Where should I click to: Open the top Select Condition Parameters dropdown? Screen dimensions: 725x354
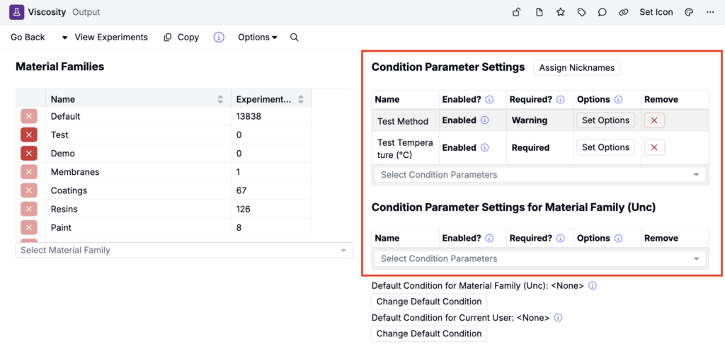[540, 175]
